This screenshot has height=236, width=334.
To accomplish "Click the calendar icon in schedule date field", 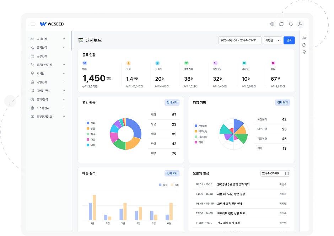I will pos(287,173).
